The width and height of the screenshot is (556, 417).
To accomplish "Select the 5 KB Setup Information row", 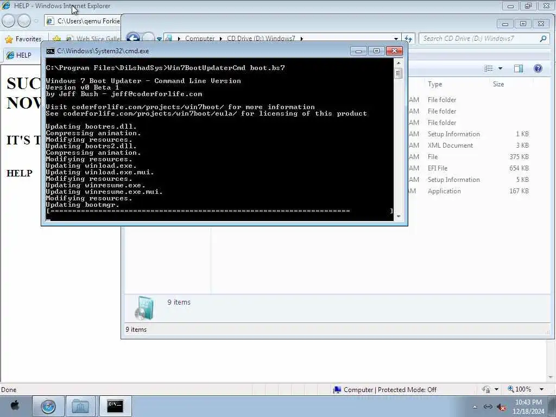I will (468, 179).
